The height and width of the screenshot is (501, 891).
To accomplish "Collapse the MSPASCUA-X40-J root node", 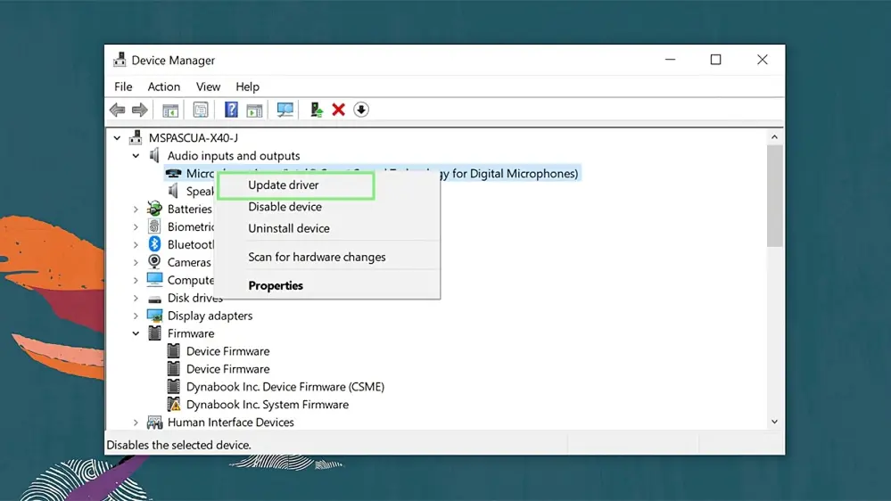I will (x=117, y=137).
